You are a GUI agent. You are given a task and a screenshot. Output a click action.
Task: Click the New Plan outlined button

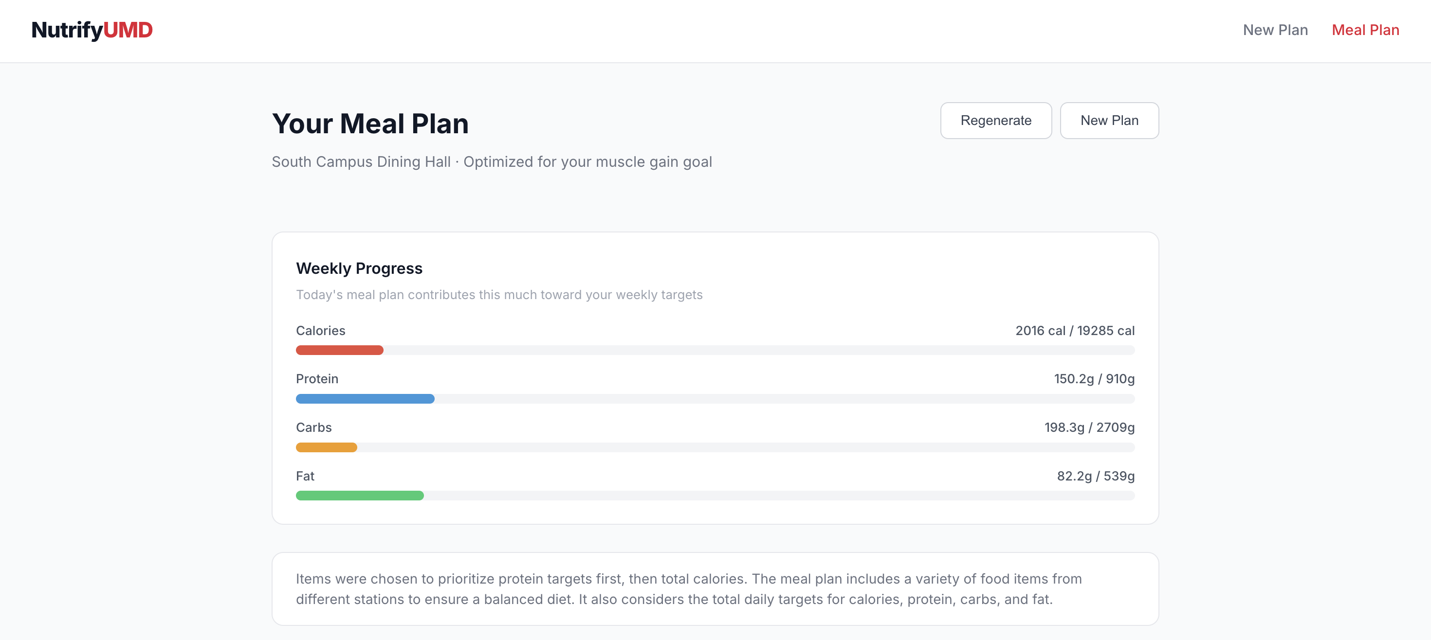tap(1109, 121)
